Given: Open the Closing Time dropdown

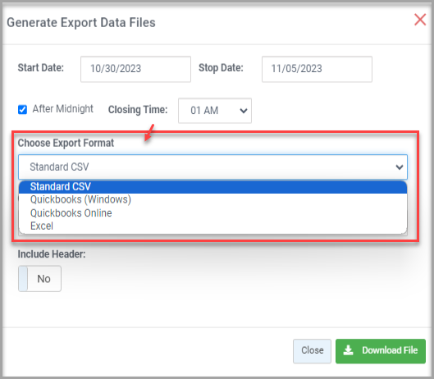Looking at the screenshot, I should click(215, 111).
